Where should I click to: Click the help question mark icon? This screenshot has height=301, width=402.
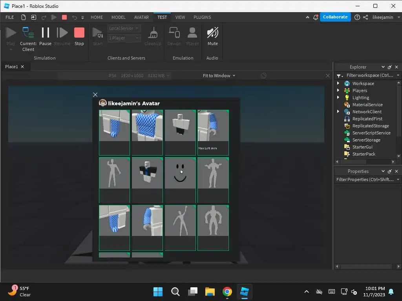pyautogui.click(x=357, y=17)
